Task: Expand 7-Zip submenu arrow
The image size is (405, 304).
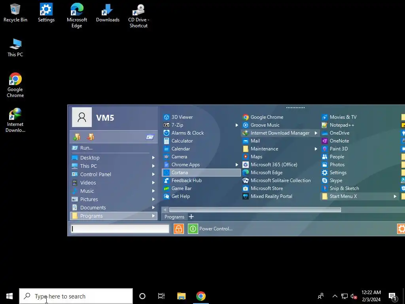Action: (x=237, y=125)
